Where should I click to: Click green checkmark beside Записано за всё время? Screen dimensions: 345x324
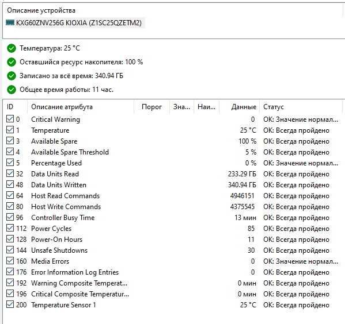[x=11, y=76]
